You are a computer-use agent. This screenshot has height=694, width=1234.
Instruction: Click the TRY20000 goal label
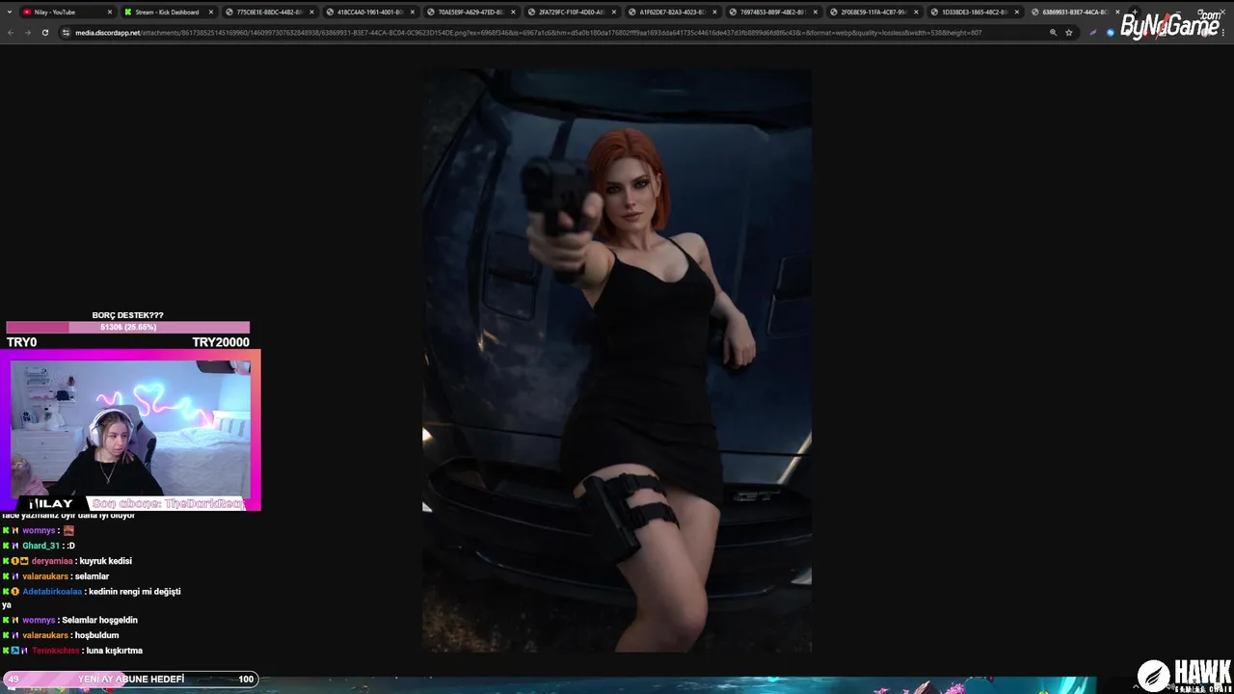[221, 342]
